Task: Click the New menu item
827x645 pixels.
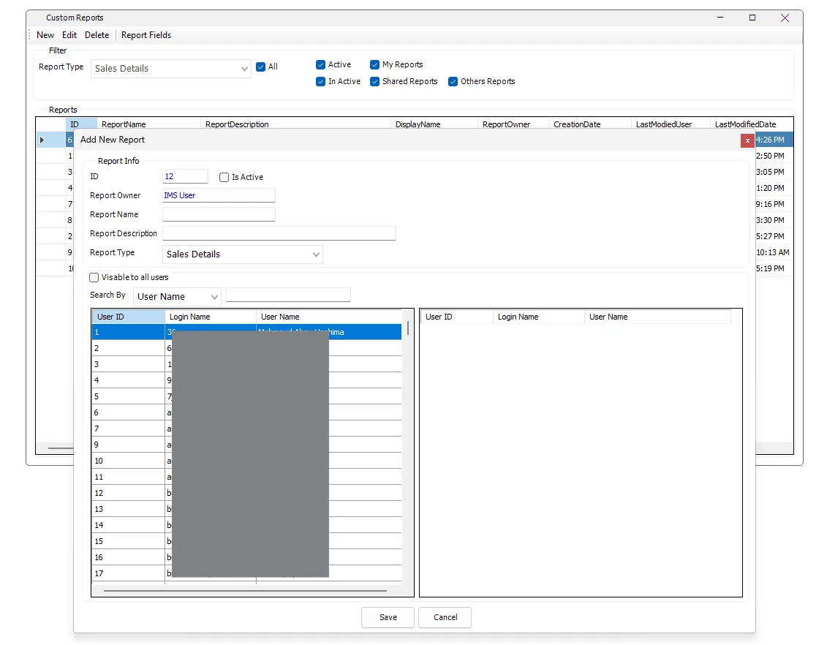Action: click(45, 35)
